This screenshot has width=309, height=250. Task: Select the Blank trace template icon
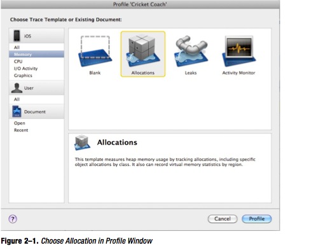(x=95, y=52)
